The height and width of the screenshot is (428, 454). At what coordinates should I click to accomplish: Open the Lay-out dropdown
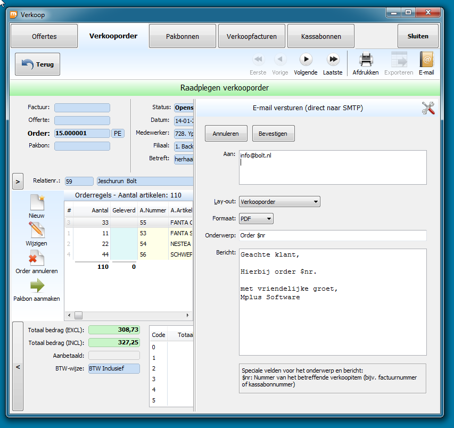(x=279, y=202)
